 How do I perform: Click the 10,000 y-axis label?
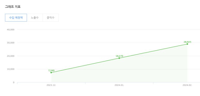point(11,69)
